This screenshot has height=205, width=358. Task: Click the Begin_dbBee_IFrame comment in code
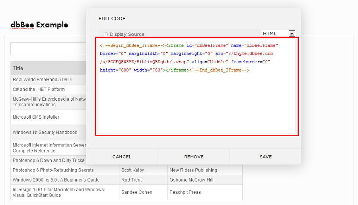[132, 45]
